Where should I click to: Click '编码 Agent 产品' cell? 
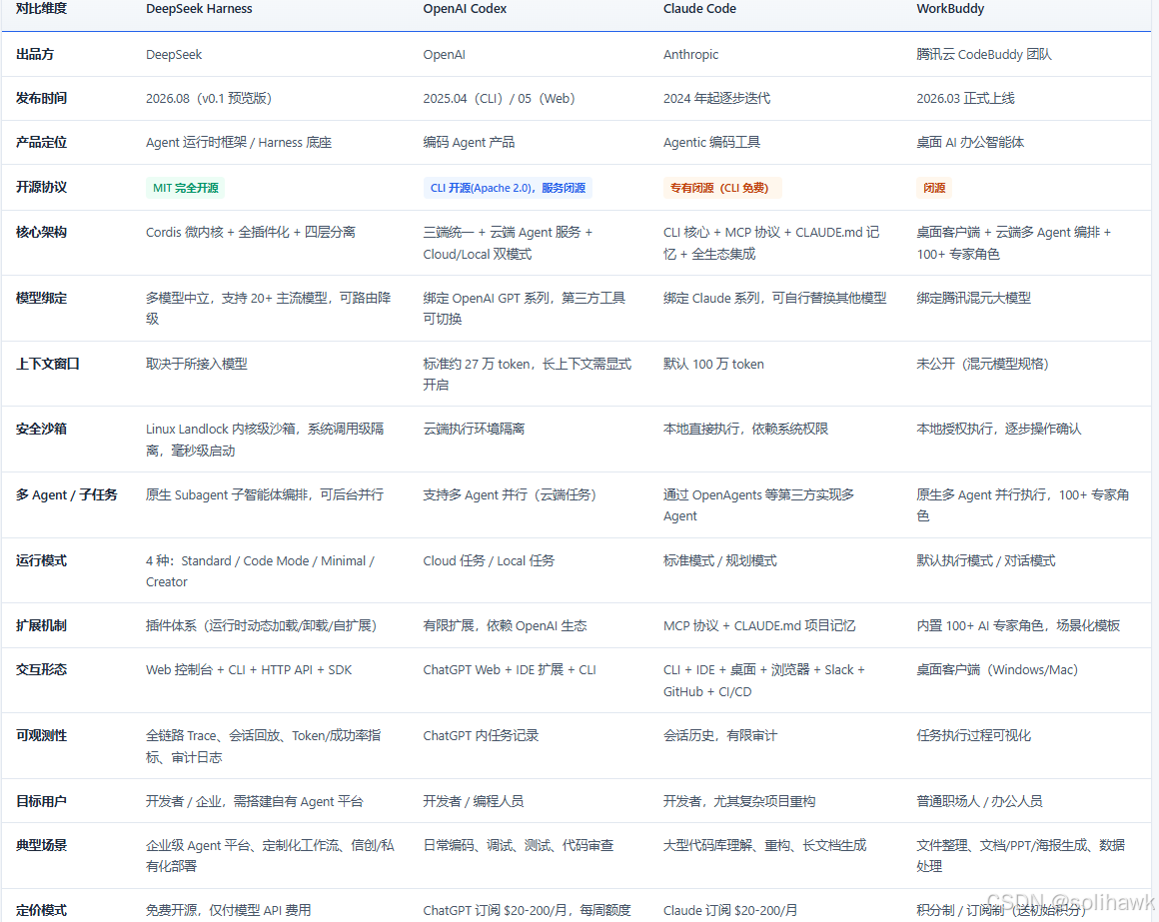(x=469, y=143)
